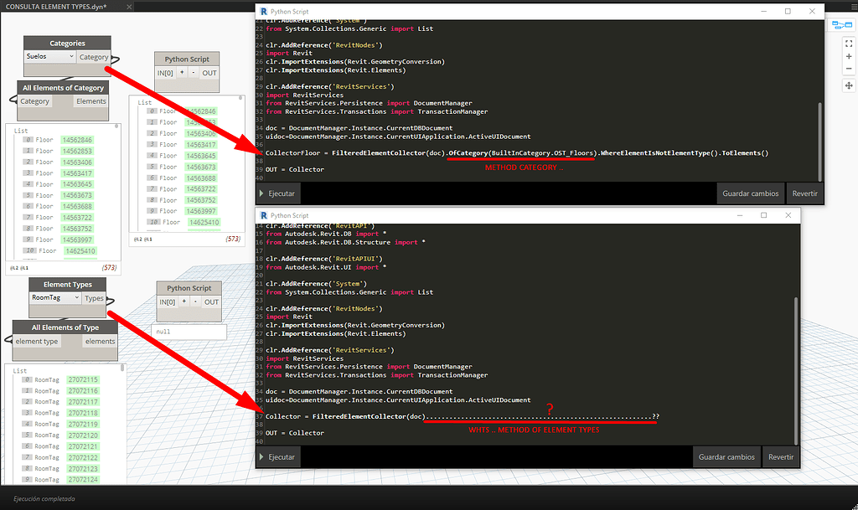This screenshot has height=510, width=858.
Task: Click Ejecutar in the bottom Python editor
Action: click(277, 457)
